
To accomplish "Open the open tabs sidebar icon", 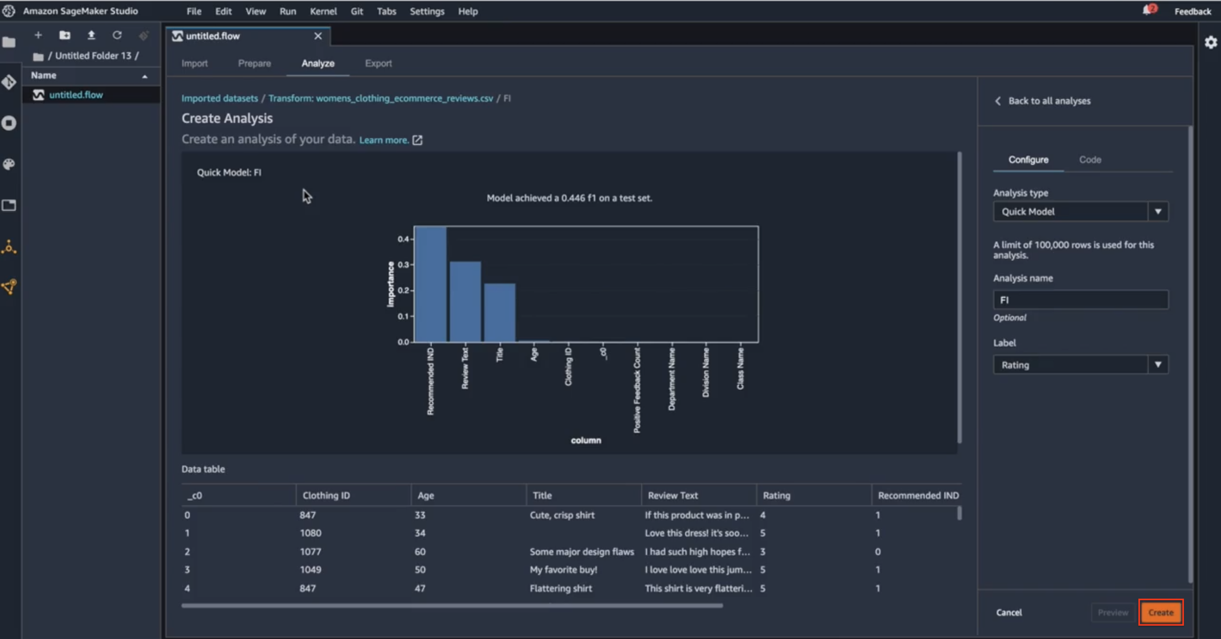I will 9,205.
